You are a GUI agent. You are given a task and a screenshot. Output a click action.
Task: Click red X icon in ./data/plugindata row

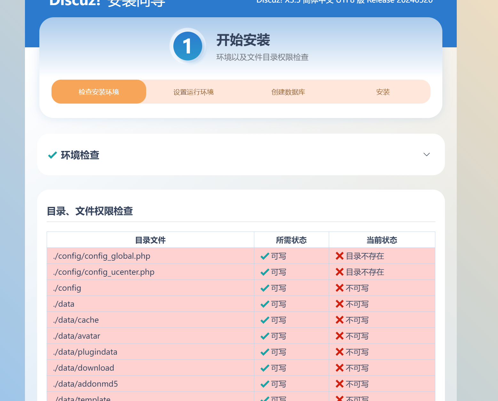click(340, 352)
